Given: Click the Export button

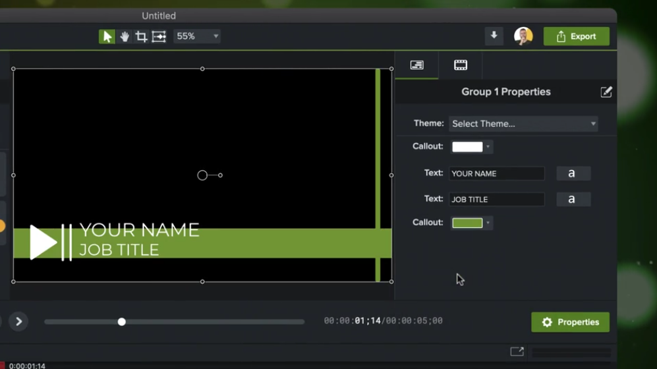Looking at the screenshot, I should (576, 36).
